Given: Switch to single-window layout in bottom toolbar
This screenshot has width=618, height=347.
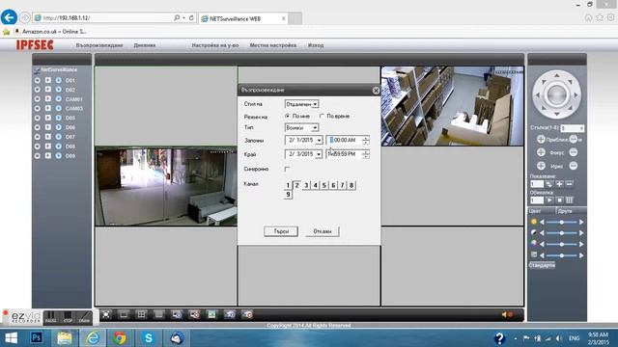Looking at the screenshot, I should click(124, 314).
